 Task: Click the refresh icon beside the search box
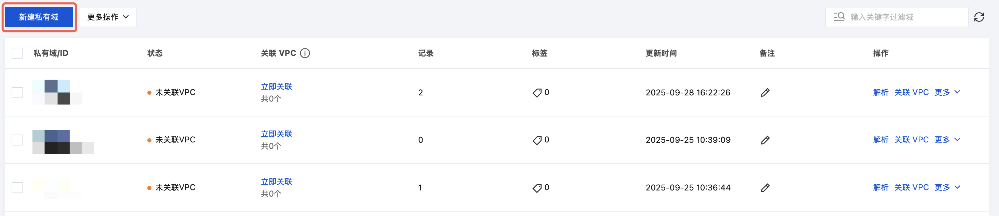[979, 17]
